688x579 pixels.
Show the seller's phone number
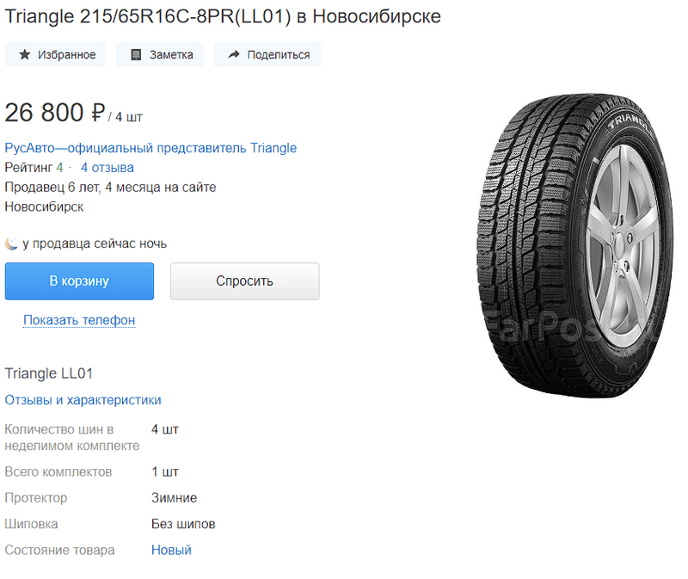pyautogui.click(x=79, y=320)
